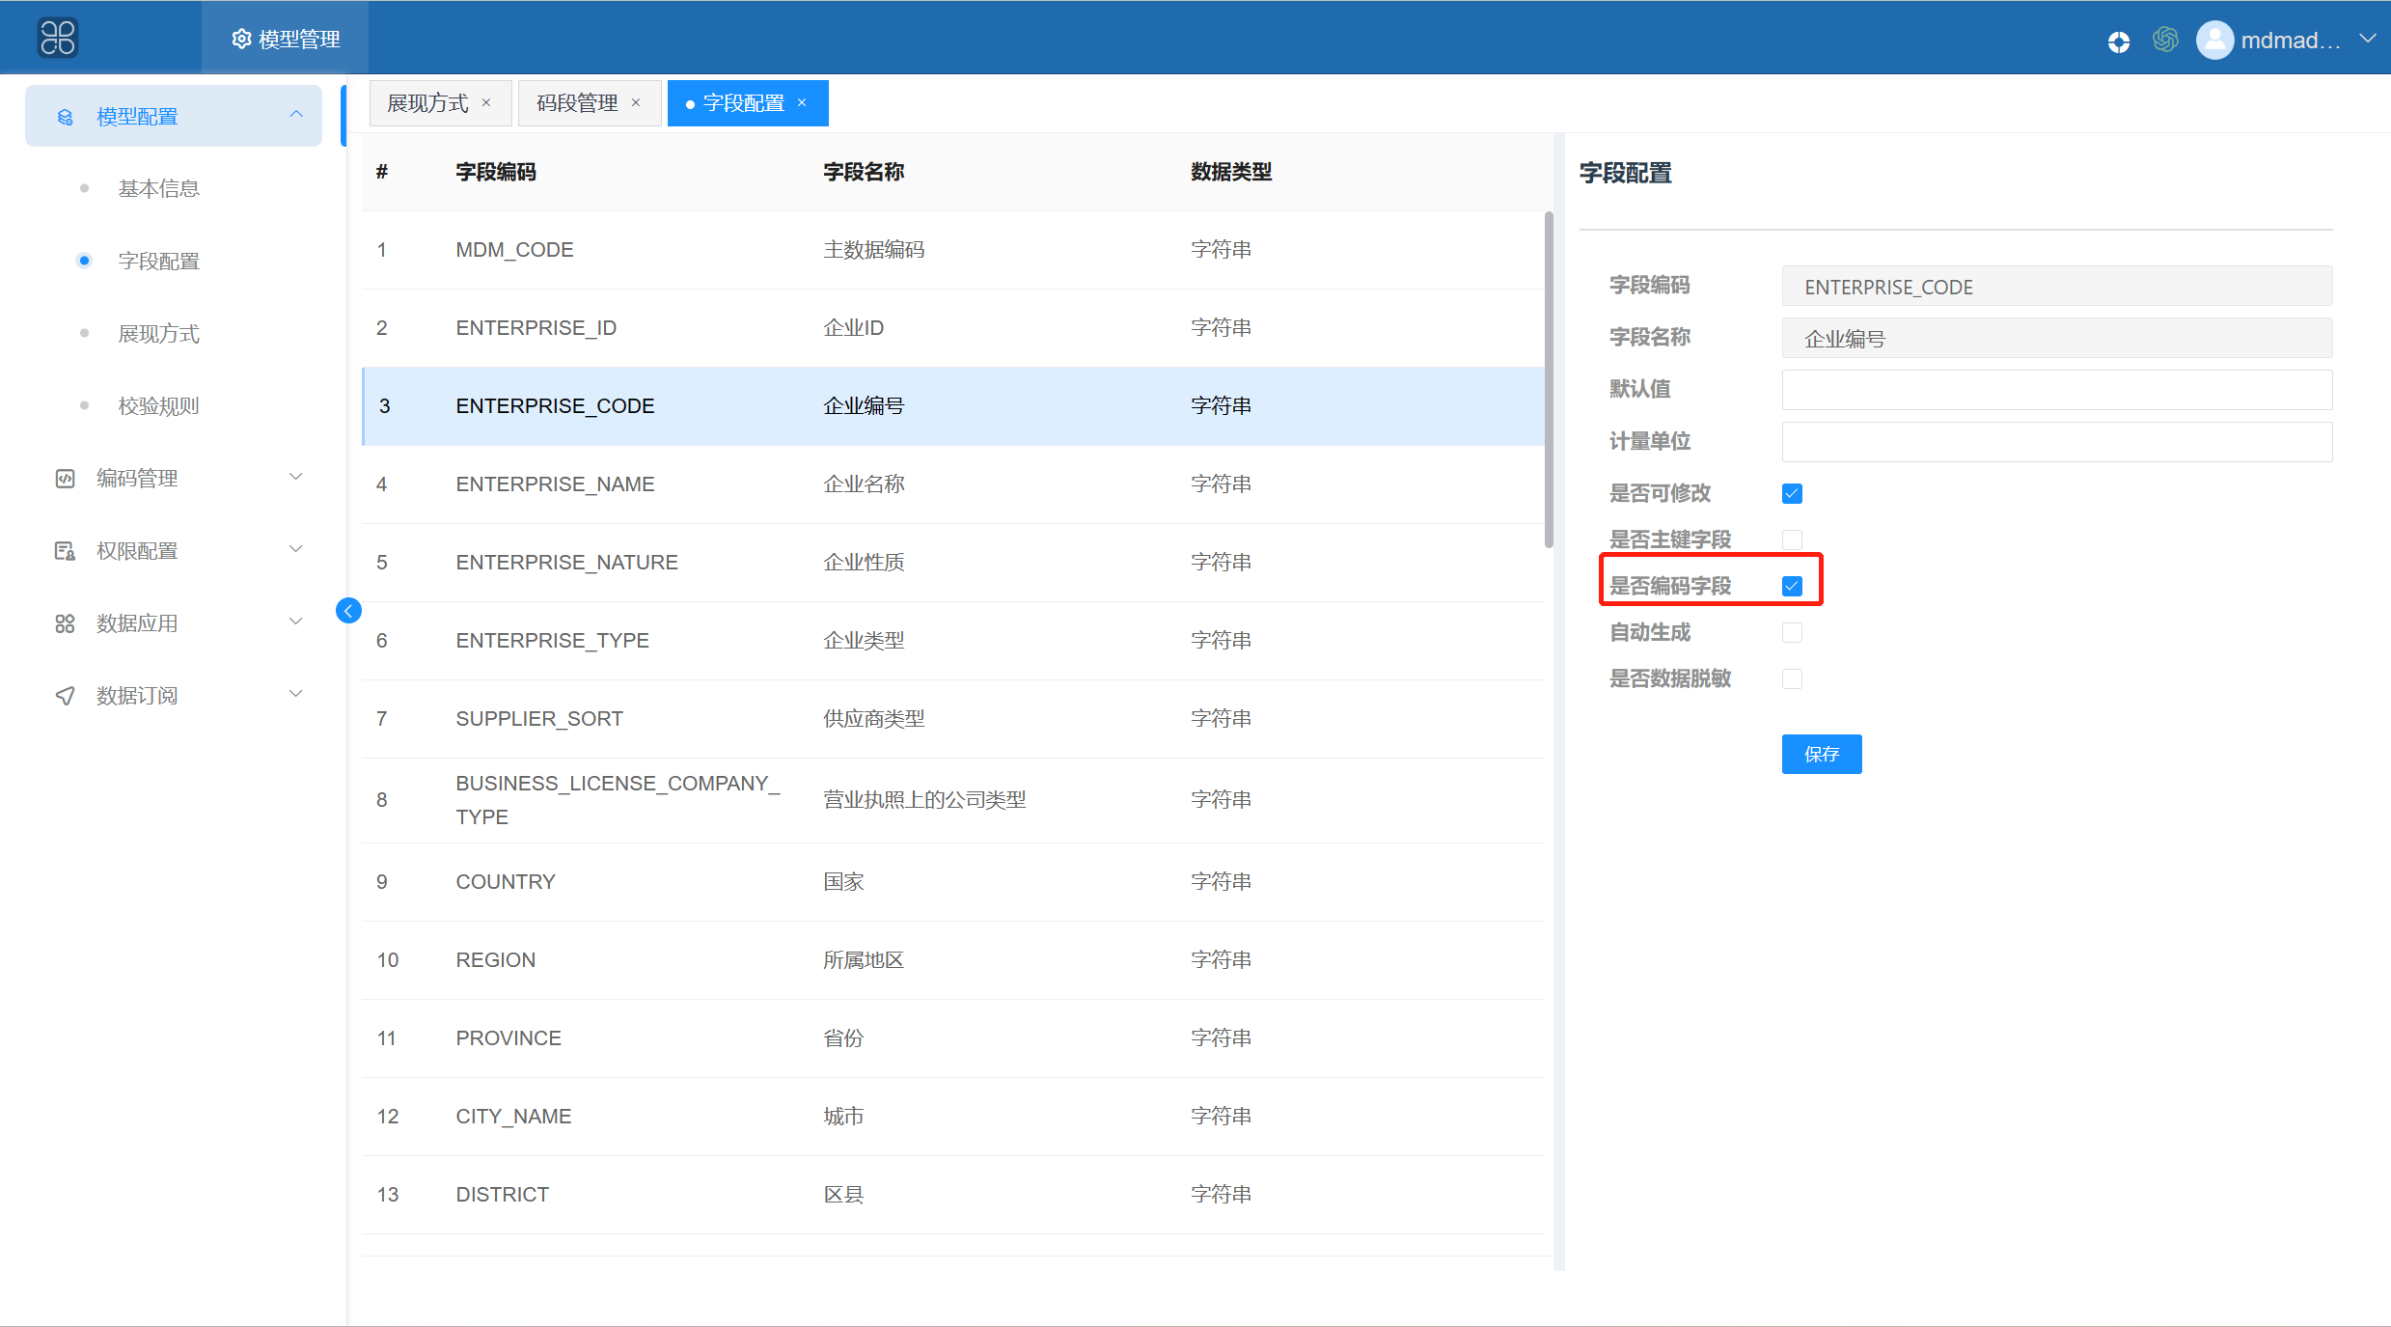This screenshot has height=1327, width=2391.
Task: Click the 保存 button
Action: pyautogui.click(x=1821, y=754)
